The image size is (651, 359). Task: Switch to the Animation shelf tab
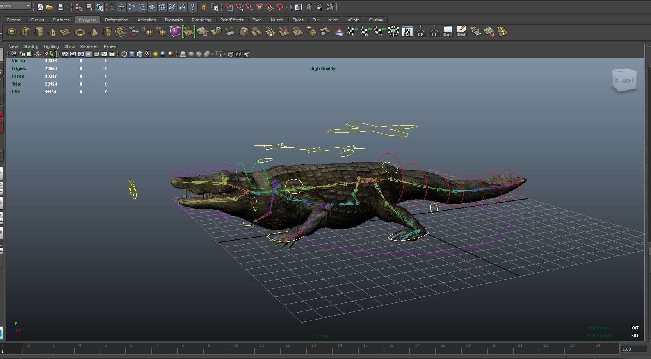pyautogui.click(x=147, y=20)
